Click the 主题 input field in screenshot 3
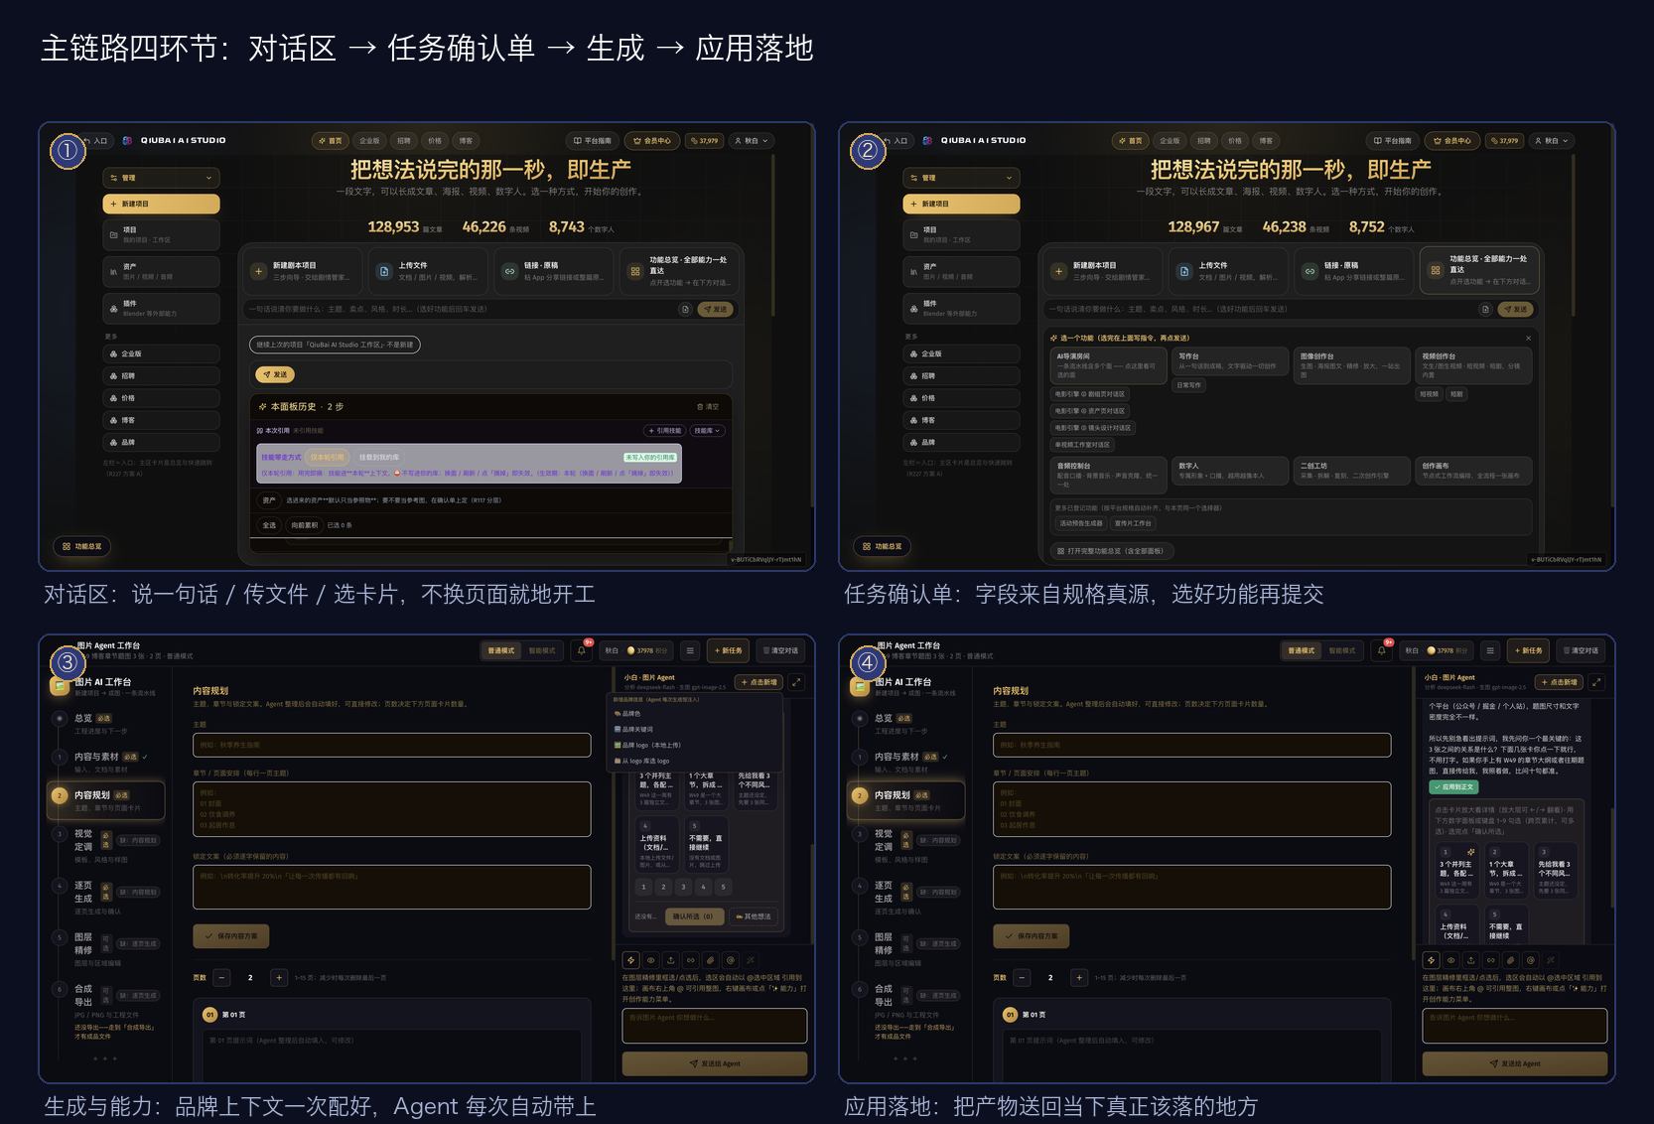The height and width of the screenshot is (1124, 1654). point(392,746)
